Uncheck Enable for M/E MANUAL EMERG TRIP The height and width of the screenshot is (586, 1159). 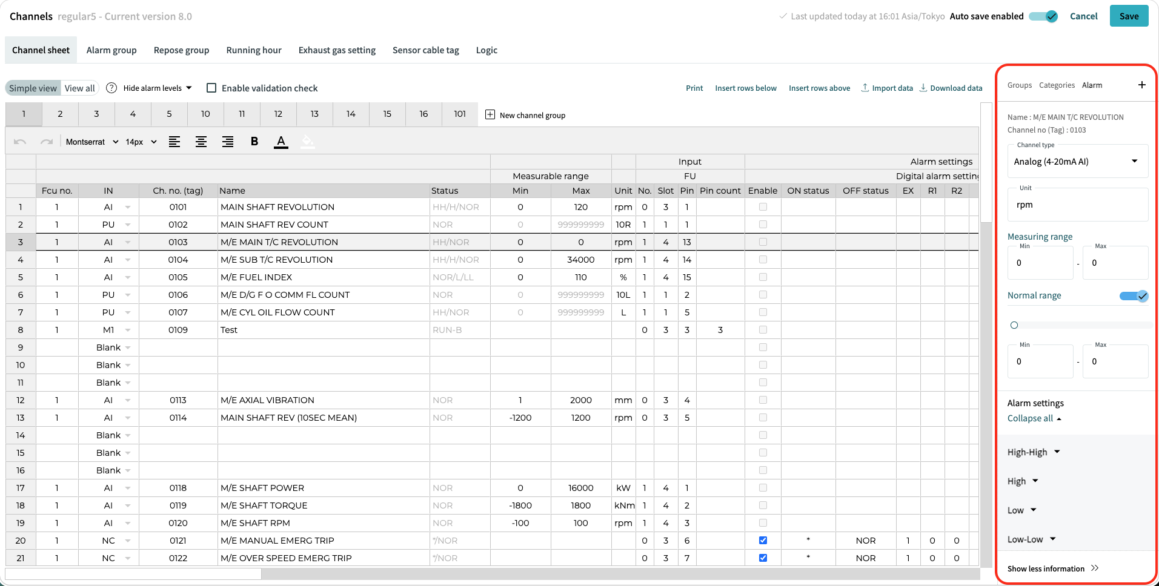tap(763, 540)
